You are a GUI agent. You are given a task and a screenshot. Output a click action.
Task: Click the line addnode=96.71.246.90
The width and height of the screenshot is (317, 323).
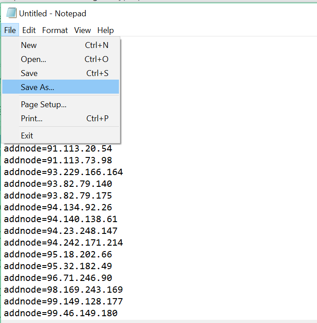pos(58,278)
